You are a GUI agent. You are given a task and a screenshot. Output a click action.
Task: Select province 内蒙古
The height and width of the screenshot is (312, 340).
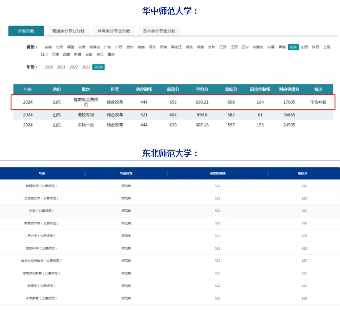tap(258, 47)
